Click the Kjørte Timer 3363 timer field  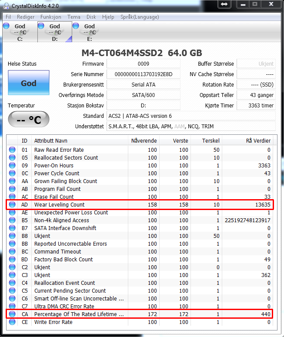click(256, 106)
